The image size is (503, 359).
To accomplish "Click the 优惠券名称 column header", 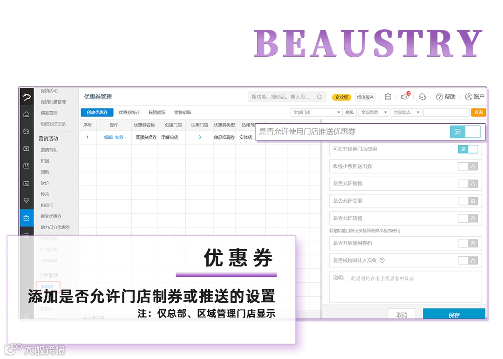I will click(x=144, y=125).
